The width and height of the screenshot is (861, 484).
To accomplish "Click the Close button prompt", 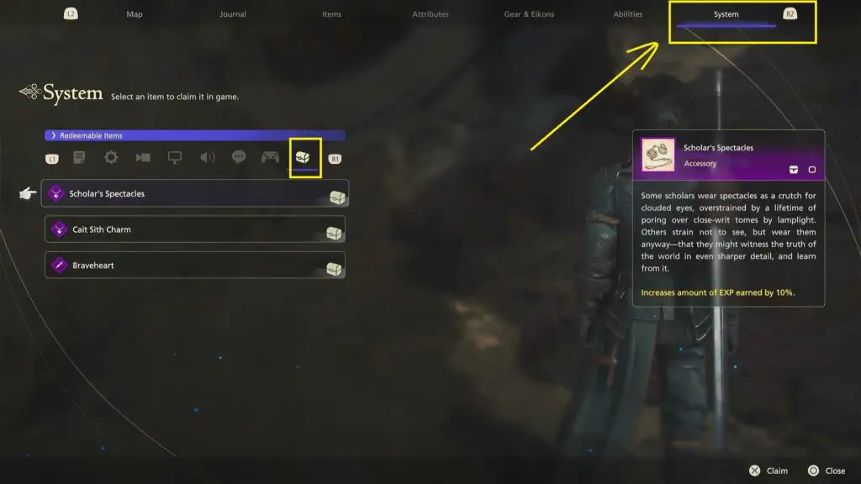I will [x=827, y=471].
